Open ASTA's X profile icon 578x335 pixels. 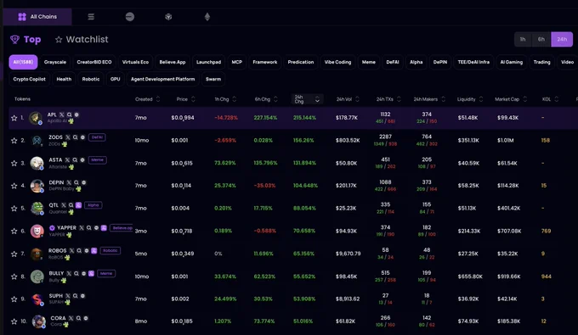67,160
